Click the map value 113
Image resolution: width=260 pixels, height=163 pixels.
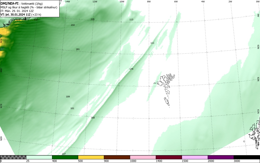pyautogui.click(x=131, y=20)
